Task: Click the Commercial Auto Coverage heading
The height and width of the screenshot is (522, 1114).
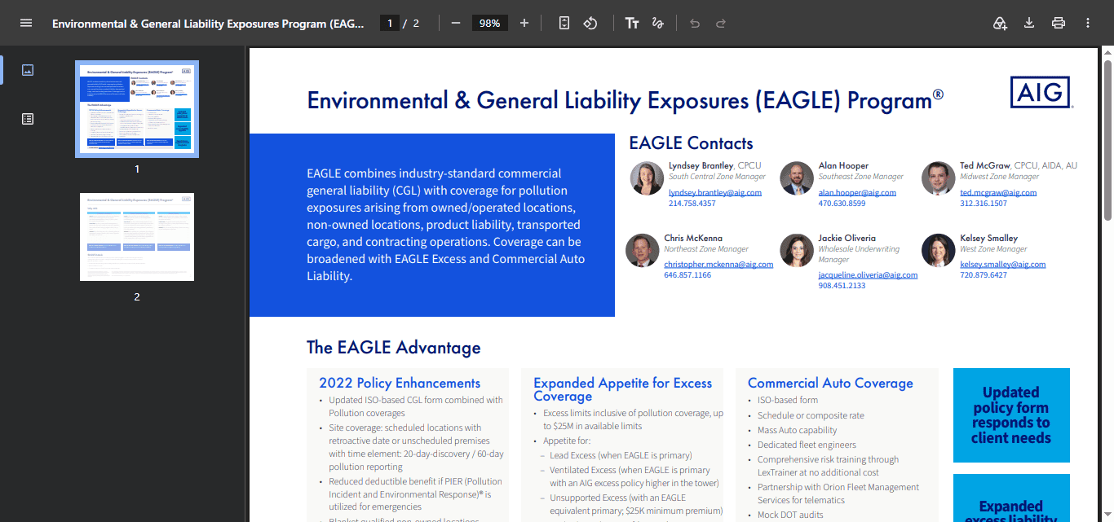Action: pyautogui.click(x=830, y=383)
